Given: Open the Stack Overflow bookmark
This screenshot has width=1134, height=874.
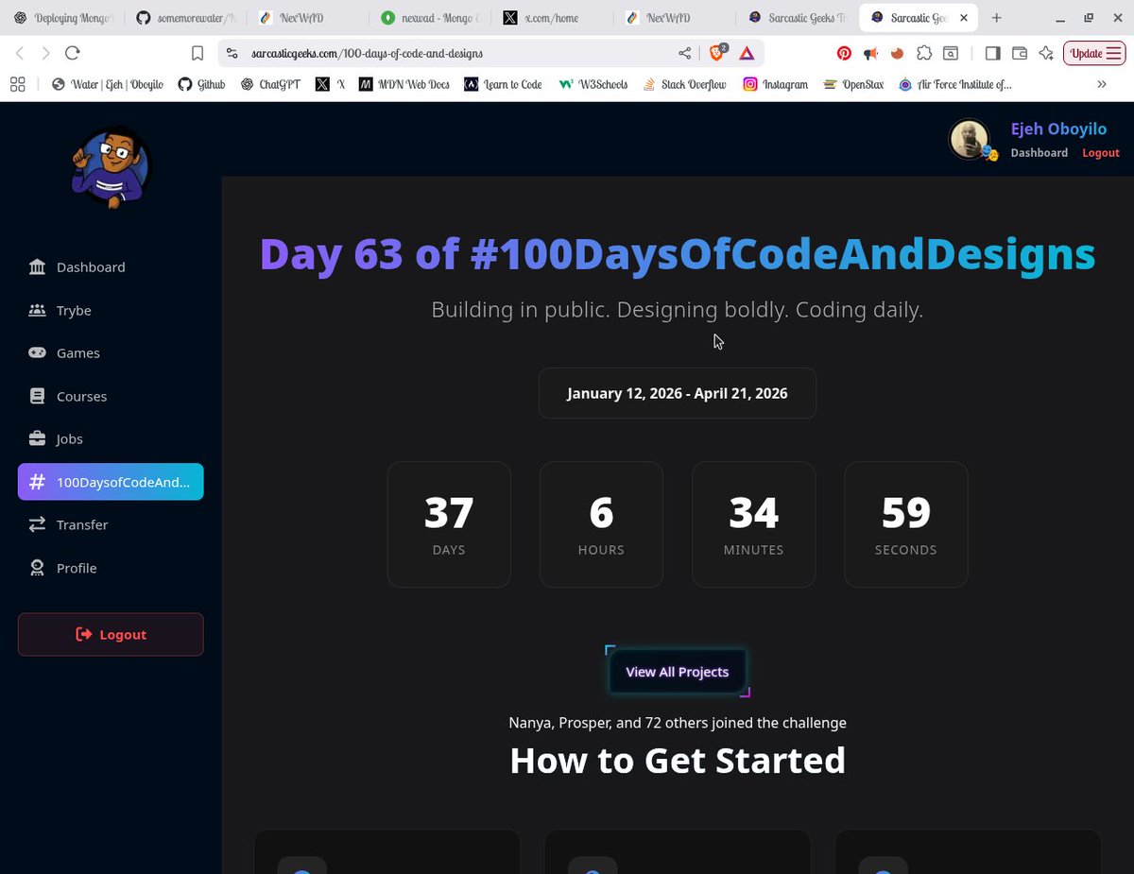Looking at the screenshot, I should [684, 84].
